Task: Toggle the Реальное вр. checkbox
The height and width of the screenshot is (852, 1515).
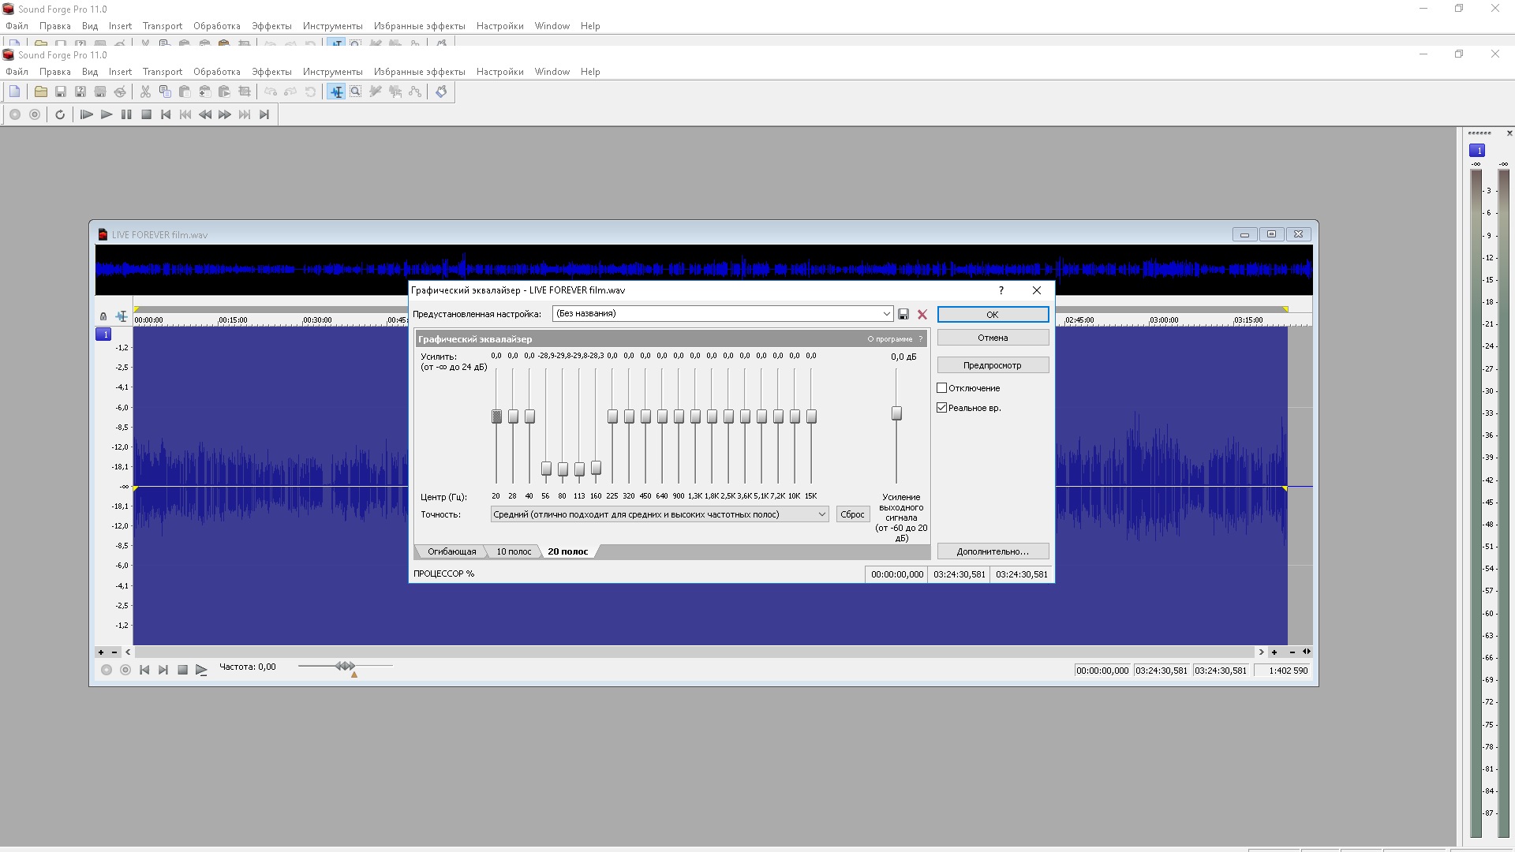Action: (941, 408)
